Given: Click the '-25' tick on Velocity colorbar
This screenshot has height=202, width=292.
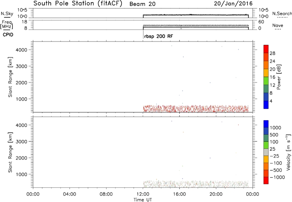Looking at the screenshot, I should (x=274, y=156).
